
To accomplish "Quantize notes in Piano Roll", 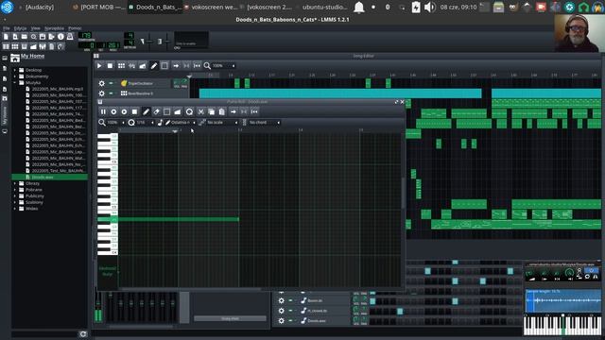I will (189, 111).
